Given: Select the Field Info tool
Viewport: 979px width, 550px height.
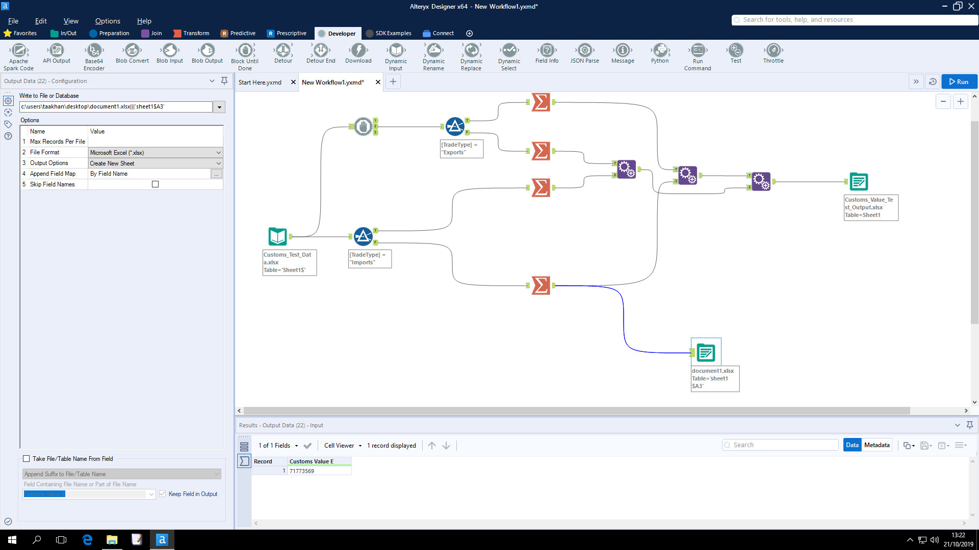Looking at the screenshot, I should click(547, 53).
